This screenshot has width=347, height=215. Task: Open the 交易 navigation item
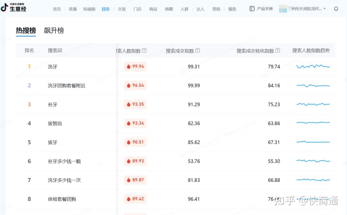coord(122,9)
